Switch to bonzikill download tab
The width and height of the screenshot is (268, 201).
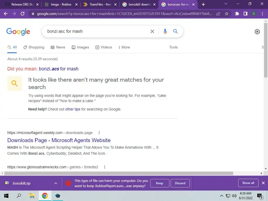coord(139,4)
